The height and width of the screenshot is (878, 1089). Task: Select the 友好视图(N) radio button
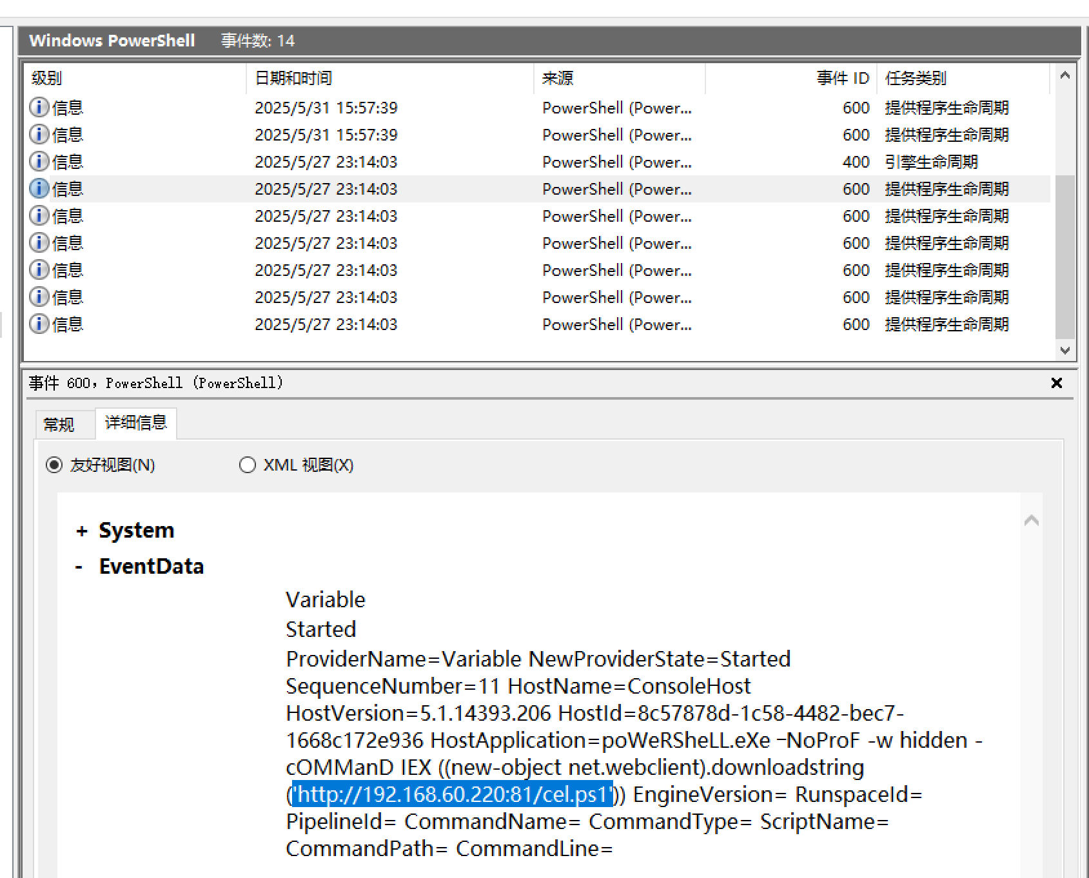pyautogui.click(x=54, y=465)
